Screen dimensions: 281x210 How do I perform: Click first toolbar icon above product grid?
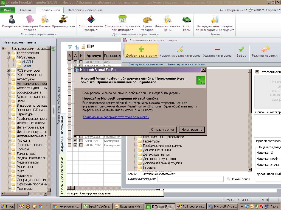click(x=70, y=47)
